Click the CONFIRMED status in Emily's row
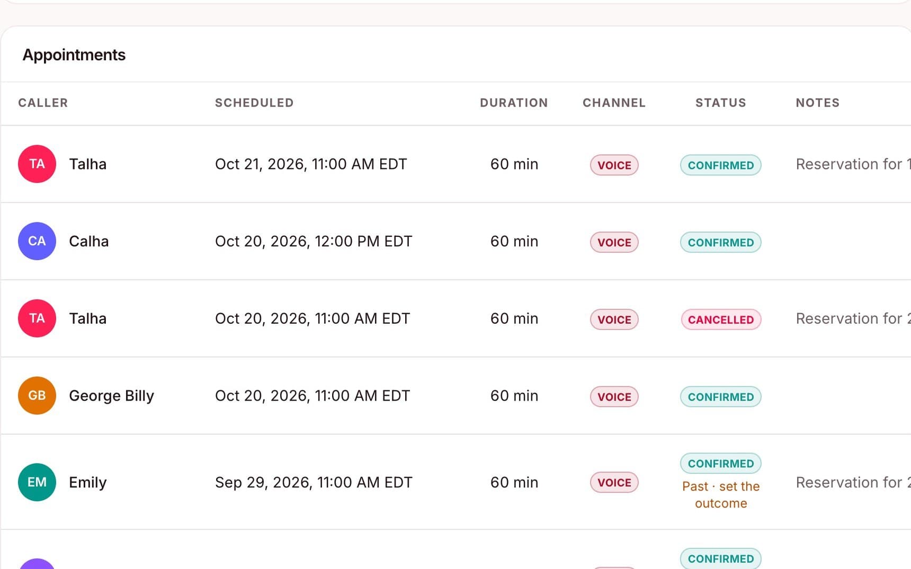 click(721, 464)
